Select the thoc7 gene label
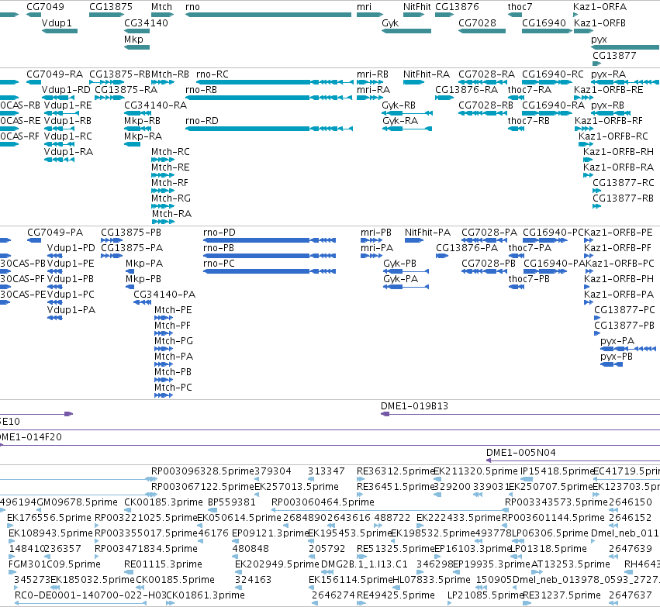This screenshot has width=660, height=607. click(520, 7)
